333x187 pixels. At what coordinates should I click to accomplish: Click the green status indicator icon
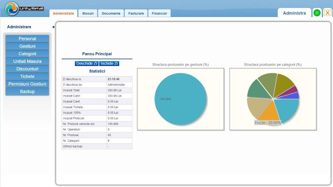point(317,13)
